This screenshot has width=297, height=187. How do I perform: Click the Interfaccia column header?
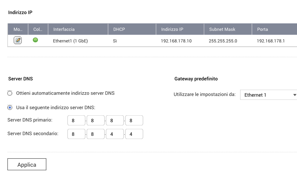point(78,29)
